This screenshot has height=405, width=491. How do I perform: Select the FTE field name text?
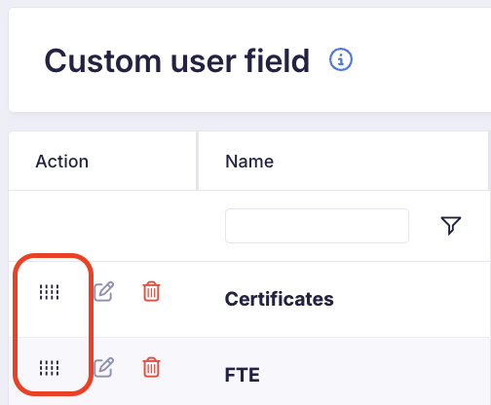243,375
